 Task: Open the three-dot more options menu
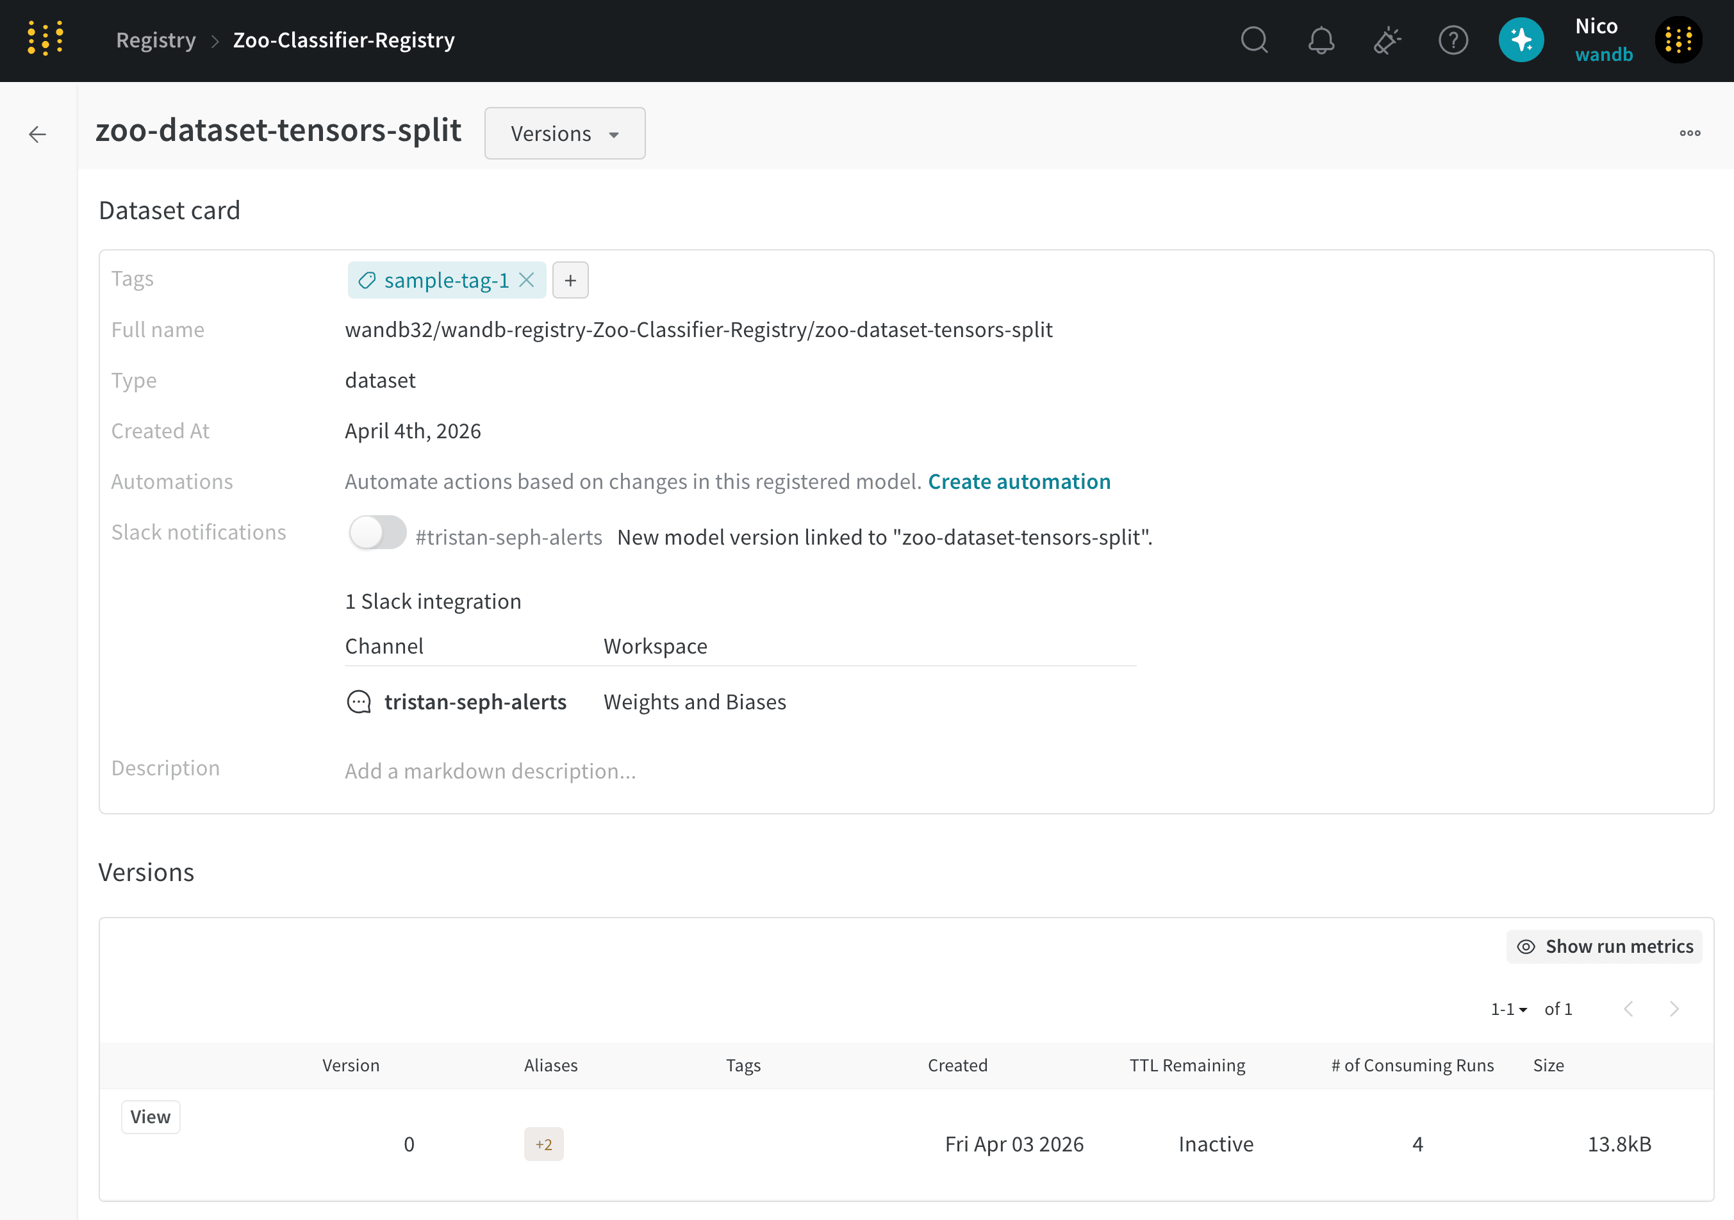[1689, 133]
